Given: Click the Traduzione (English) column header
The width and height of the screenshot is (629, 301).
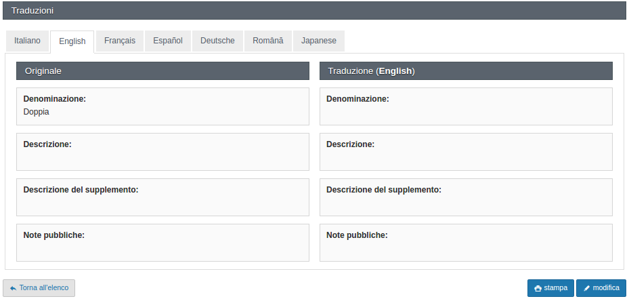Looking at the screenshot, I should [466, 71].
